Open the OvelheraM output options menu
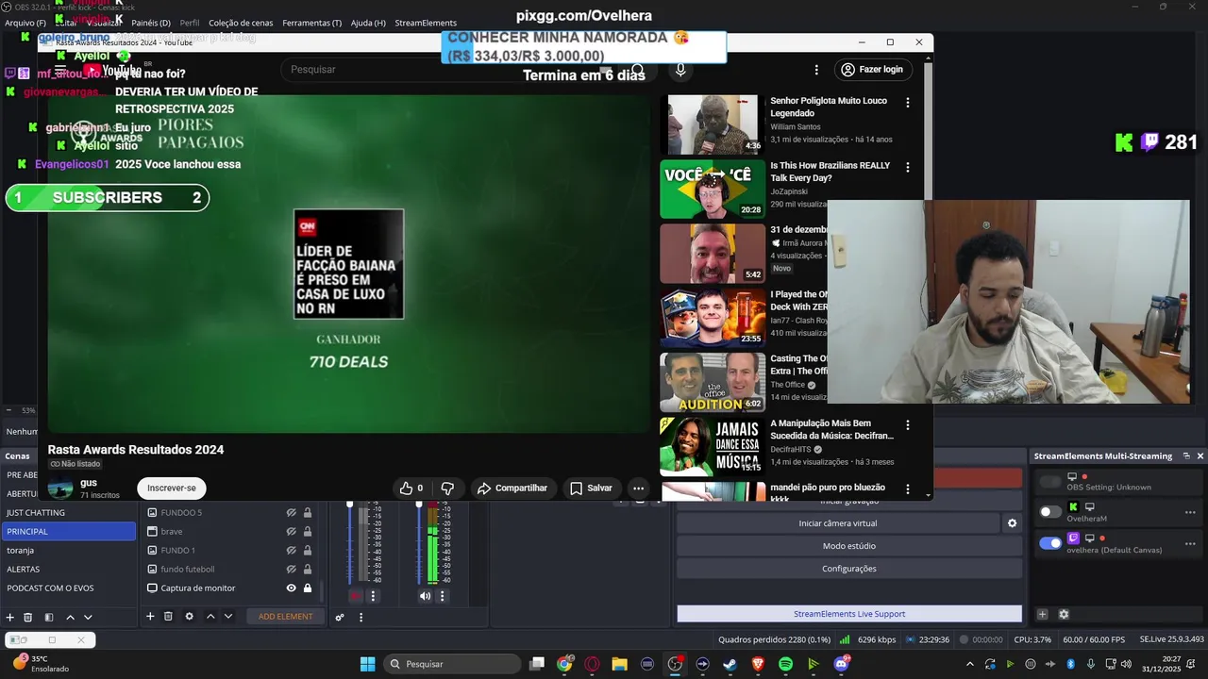This screenshot has height=679, width=1208. 1190,512
